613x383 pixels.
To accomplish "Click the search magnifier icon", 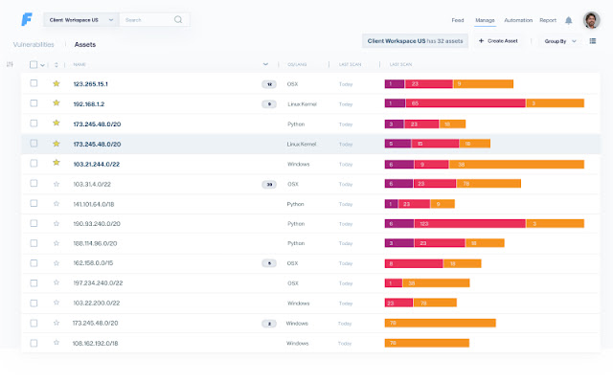I will (178, 19).
